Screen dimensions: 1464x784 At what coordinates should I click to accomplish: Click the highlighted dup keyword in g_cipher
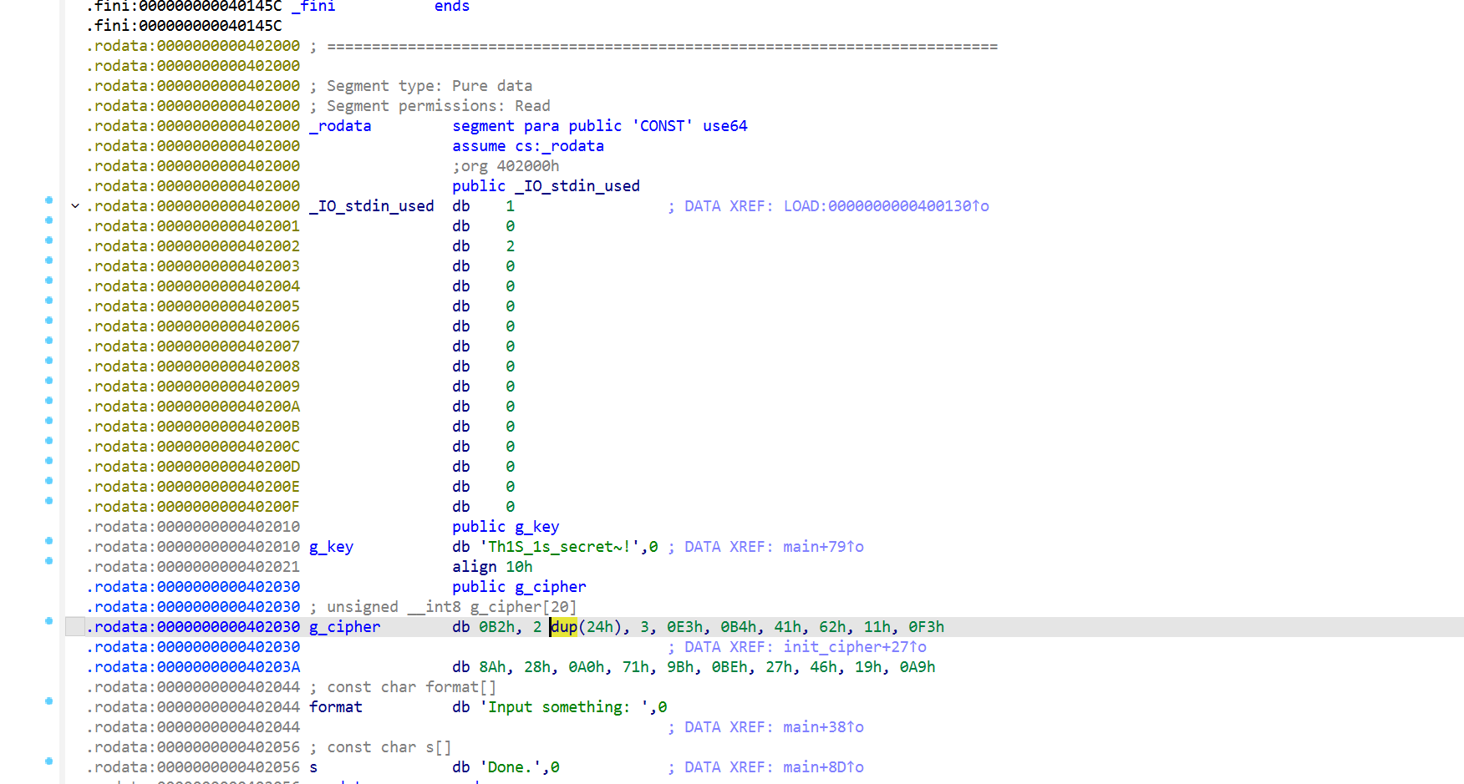(564, 627)
